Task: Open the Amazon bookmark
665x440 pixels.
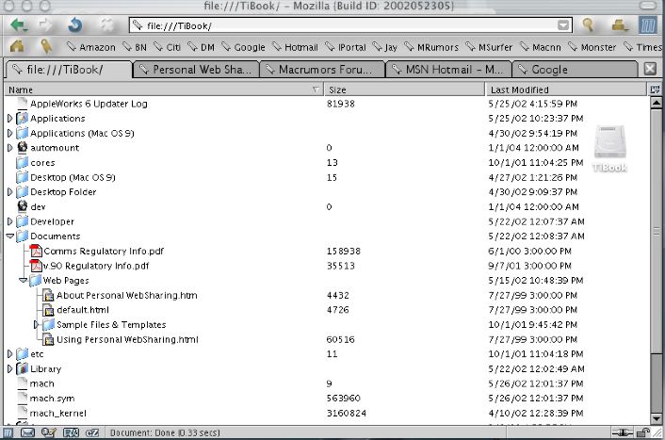Action: (90, 47)
